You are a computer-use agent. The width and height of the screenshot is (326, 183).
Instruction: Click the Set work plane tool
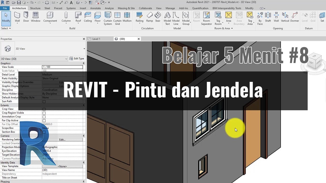click(x=322, y=17)
